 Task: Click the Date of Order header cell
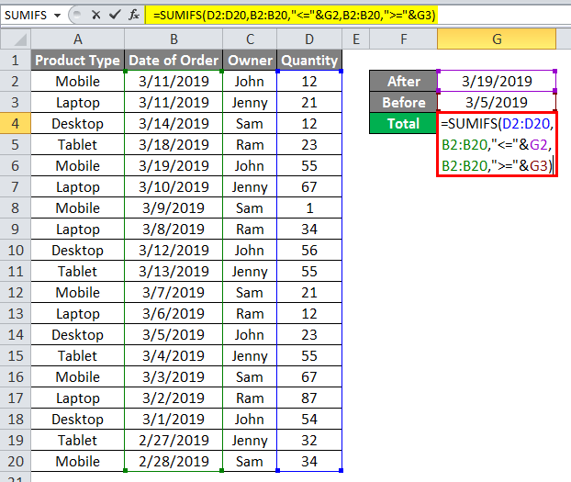coord(174,60)
